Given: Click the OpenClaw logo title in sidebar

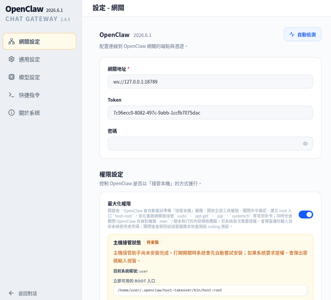Looking at the screenshot, I should [x=24, y=9].
